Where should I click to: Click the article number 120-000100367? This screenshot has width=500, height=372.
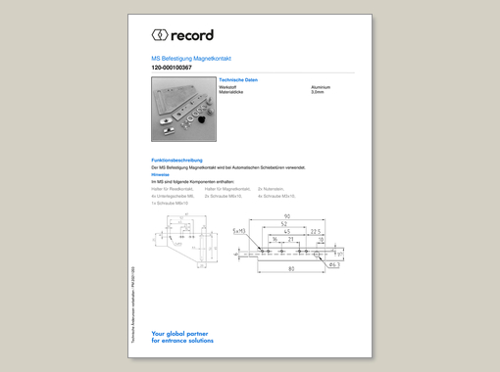172,68
